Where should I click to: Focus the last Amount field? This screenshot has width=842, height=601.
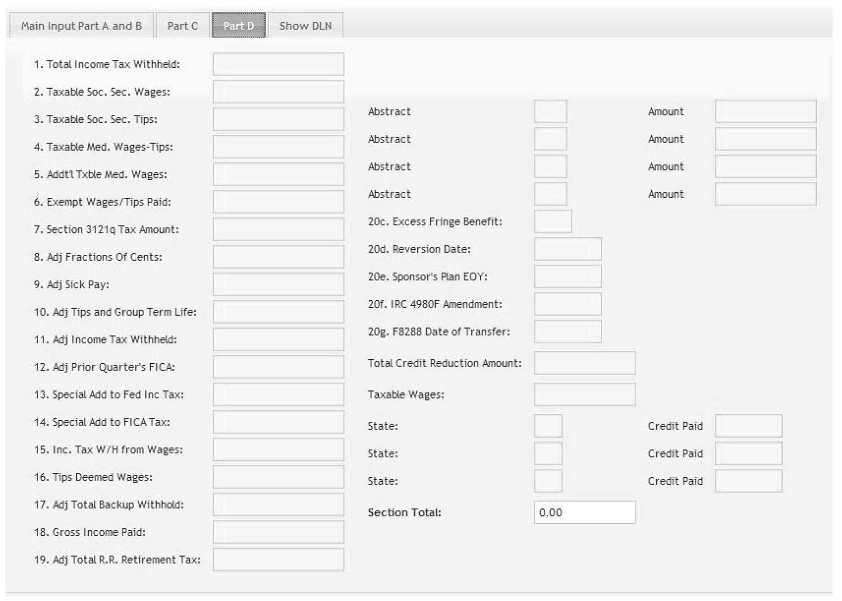[x=765, y=194]
